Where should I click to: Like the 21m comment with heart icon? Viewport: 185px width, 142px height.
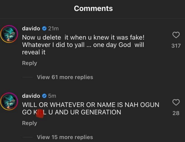[x=176, y=35]
